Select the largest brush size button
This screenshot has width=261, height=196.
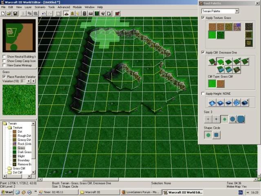point(241,119)
